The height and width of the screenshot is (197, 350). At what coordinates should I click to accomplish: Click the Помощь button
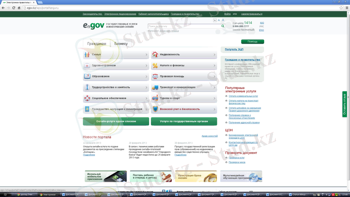[x=252, y=41]
